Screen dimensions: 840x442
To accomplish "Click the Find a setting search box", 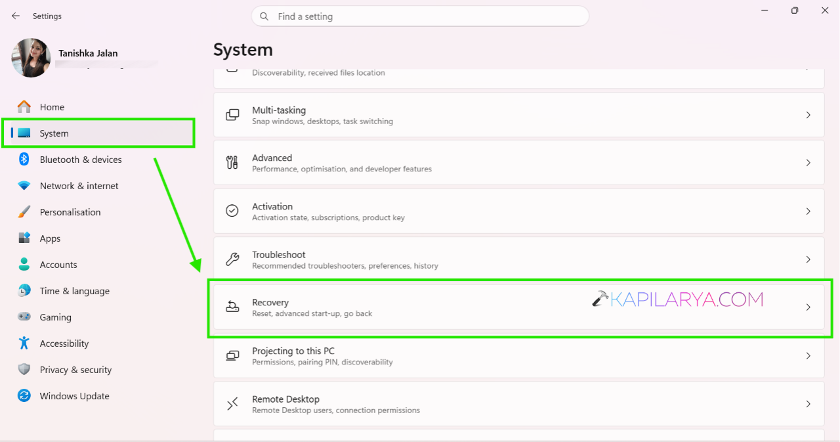I will [x=420, y=16].
